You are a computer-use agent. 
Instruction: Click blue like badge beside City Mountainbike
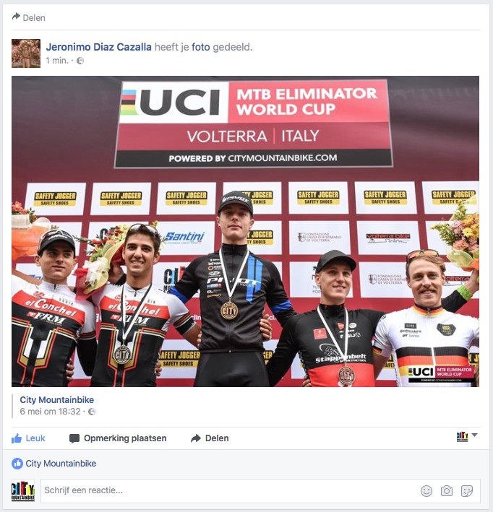[17, 464]
